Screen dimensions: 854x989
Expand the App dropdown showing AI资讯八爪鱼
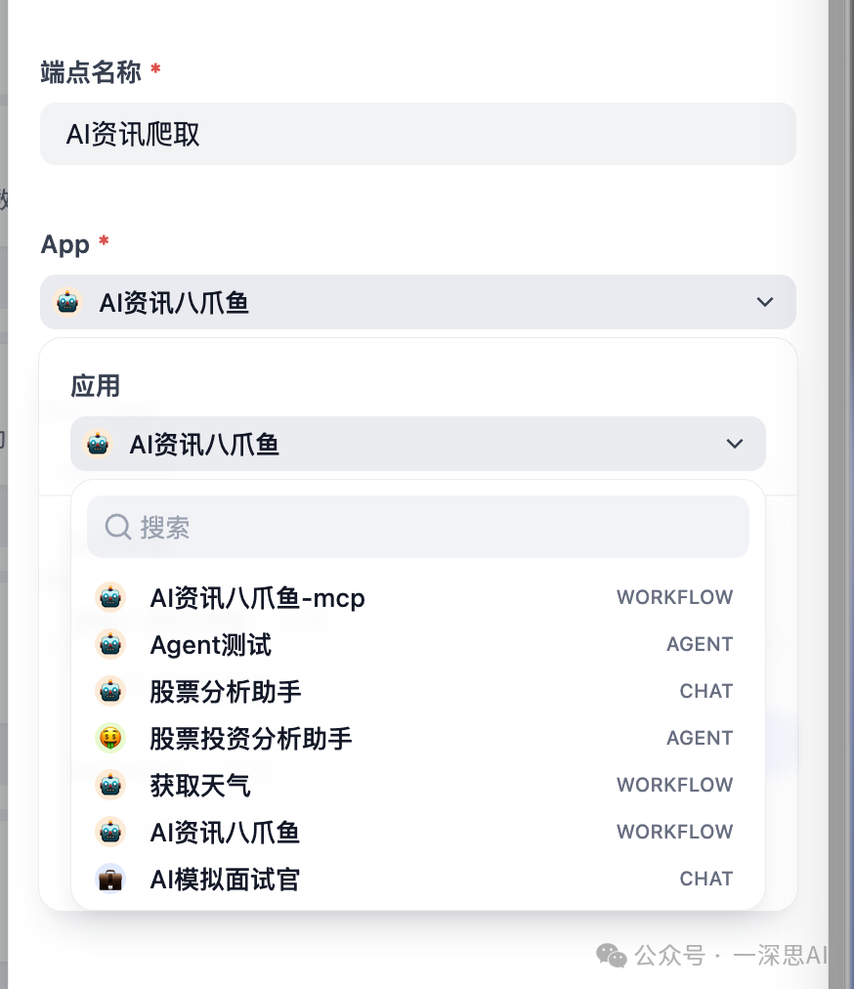tap(764, 301)
